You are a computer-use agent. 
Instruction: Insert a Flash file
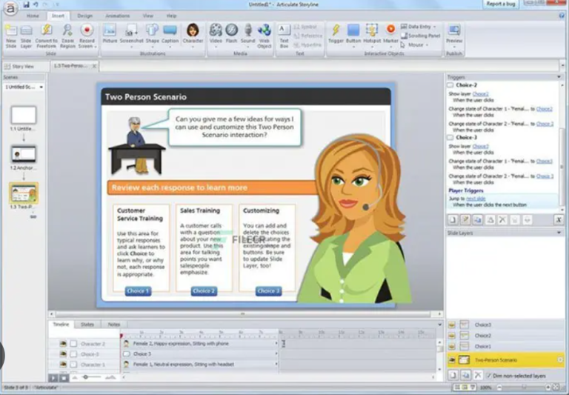231,34
